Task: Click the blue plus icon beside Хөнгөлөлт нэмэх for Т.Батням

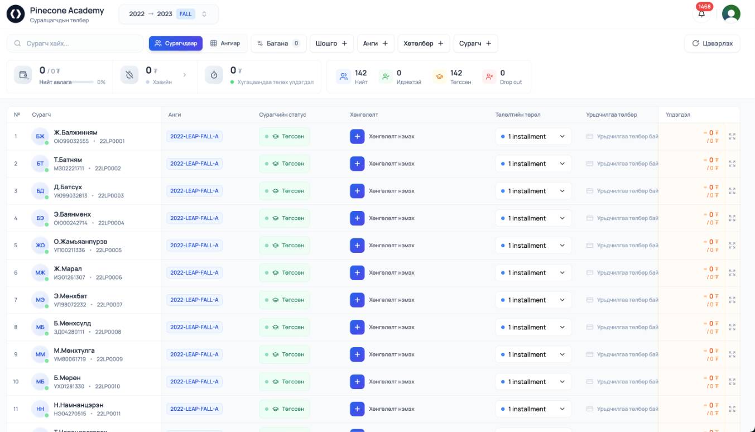Action: 357,164
